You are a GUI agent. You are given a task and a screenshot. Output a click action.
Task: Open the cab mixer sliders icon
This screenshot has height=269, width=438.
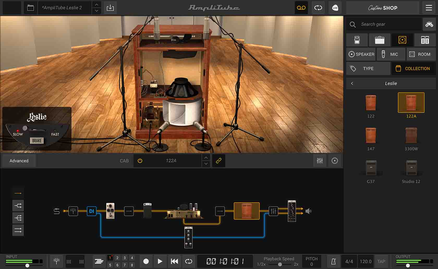[320, 161]
